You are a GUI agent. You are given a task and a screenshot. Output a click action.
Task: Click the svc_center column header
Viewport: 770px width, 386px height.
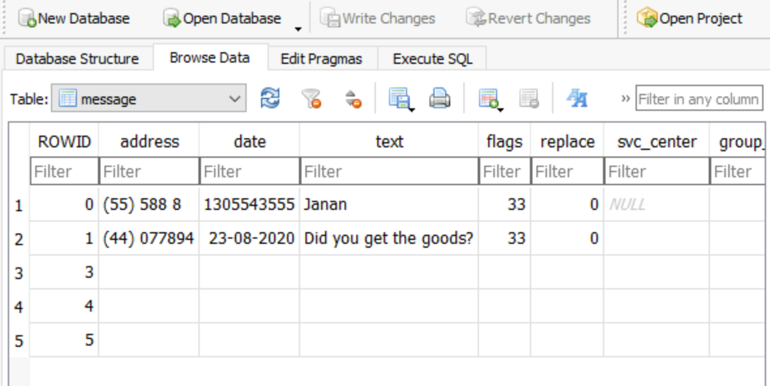click(656, 141)
